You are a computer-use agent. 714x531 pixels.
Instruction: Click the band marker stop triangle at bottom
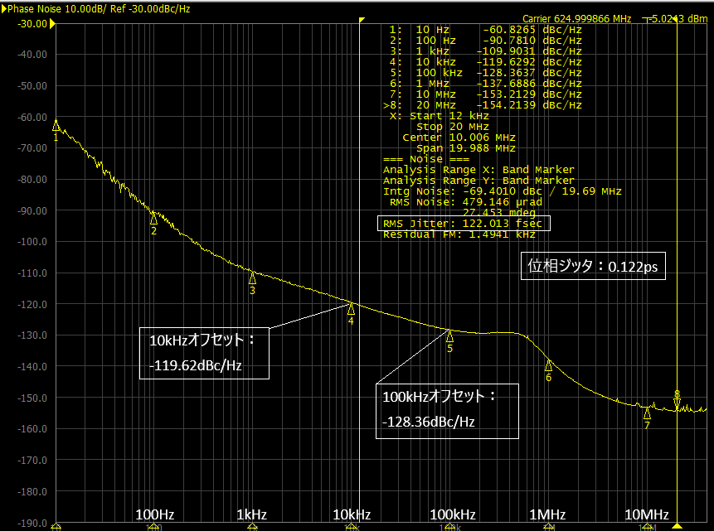coord(678,526)
